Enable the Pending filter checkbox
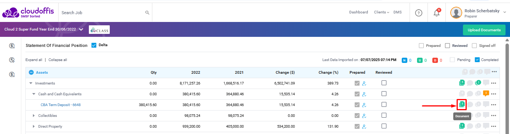This screenshot has width=510, height=134. tap(452, 60)
